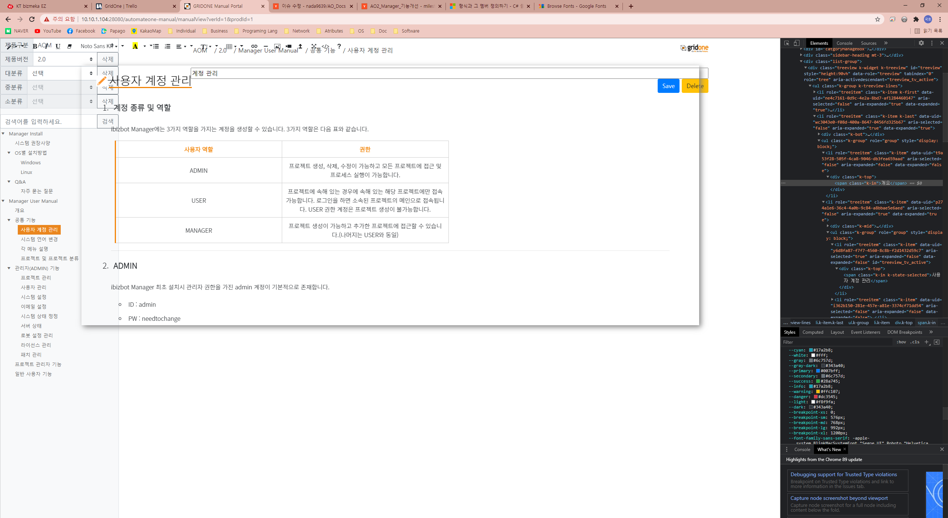Toggle underline formatting in editor toolbar
This screenshot has height=518, width=948.
point(58,46)
